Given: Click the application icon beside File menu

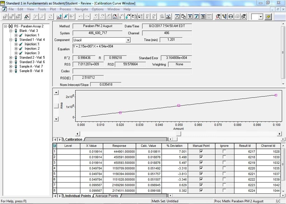Looking at the screenshot, I should point(4,9).
